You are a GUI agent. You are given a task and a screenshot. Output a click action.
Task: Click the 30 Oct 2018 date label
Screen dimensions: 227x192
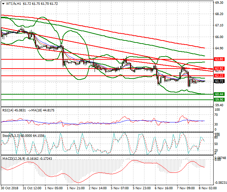[10, 188]
